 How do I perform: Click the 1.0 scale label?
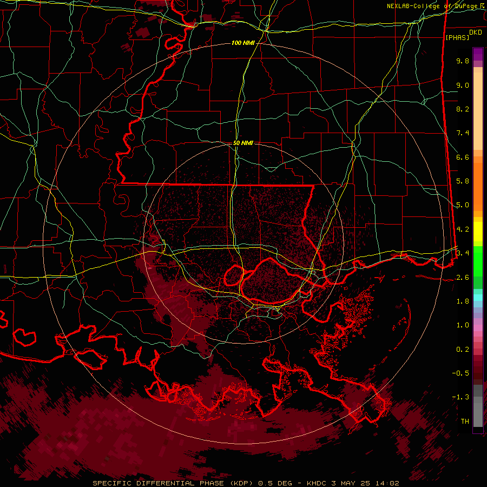(x=463, y=325)
